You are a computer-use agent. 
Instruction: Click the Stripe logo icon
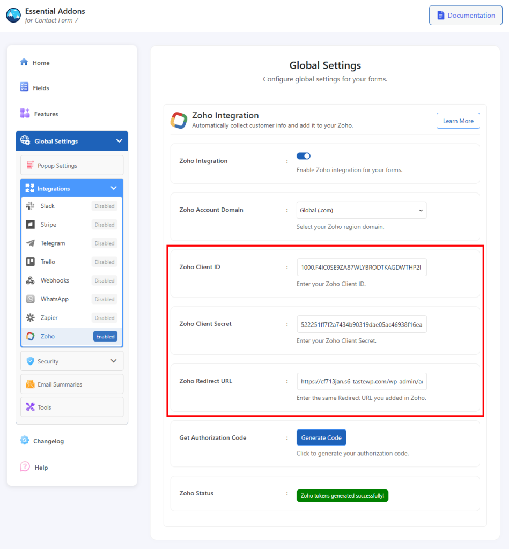coord(31,225)
